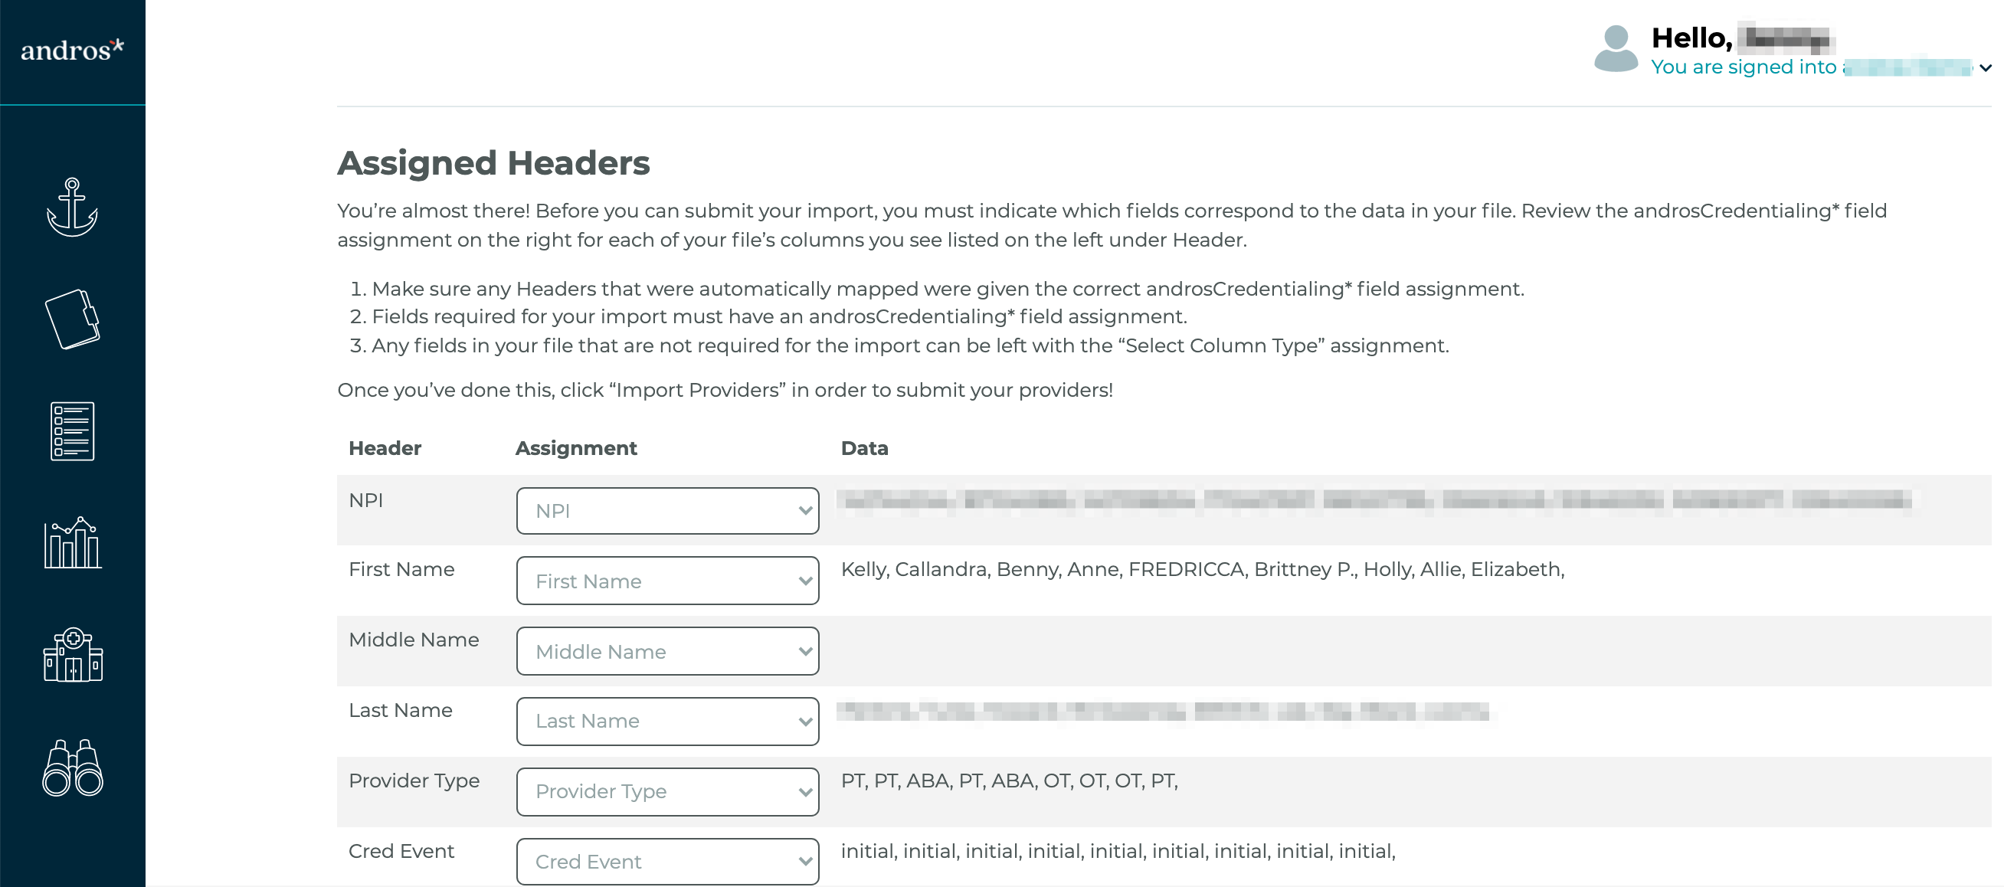Click the Assignment column header
Screen dimensions: 2004x887
tap(575, 448)
